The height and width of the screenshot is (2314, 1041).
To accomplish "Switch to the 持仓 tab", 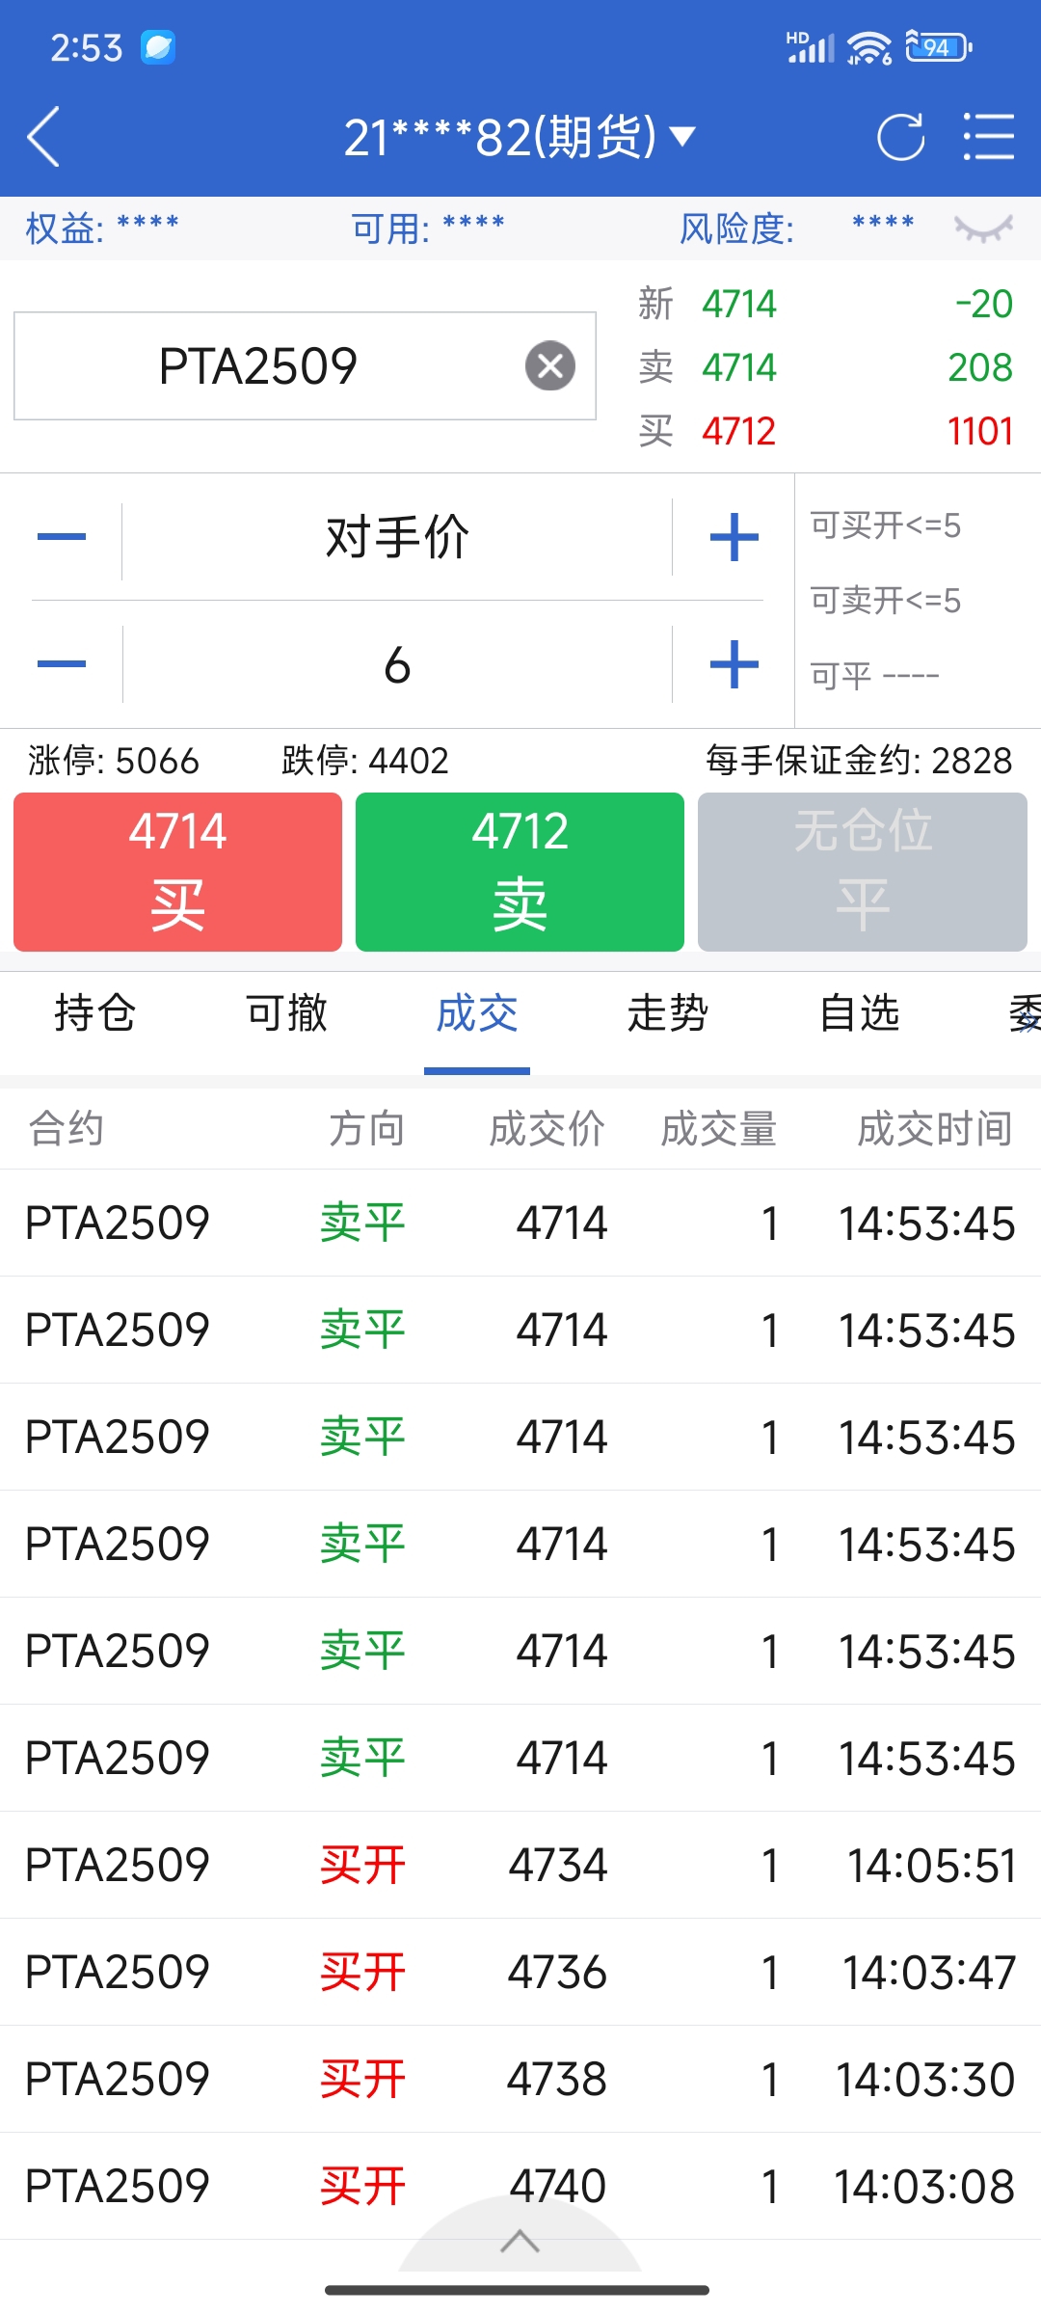I will click(94, 1014).
